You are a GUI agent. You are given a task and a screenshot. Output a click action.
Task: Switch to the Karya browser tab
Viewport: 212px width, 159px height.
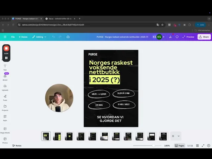pos(60,19)
